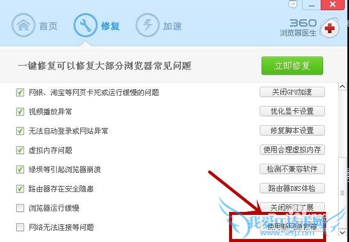Click 路由器DNS体检 button

tap(292, 188)
